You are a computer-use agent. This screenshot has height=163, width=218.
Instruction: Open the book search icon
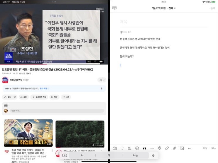click(x=182, y=148)
